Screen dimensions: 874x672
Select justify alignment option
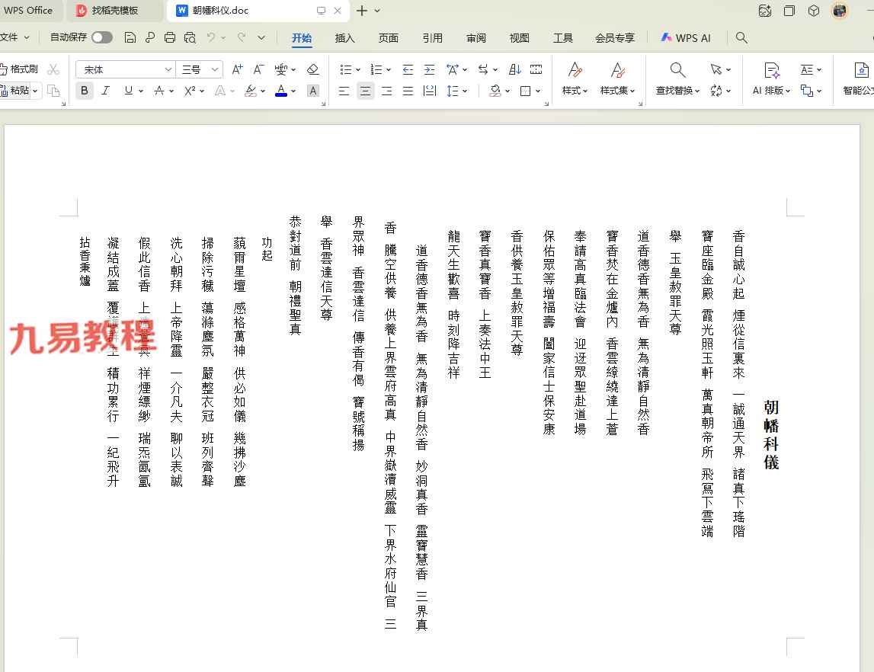[x=408, y=91]
